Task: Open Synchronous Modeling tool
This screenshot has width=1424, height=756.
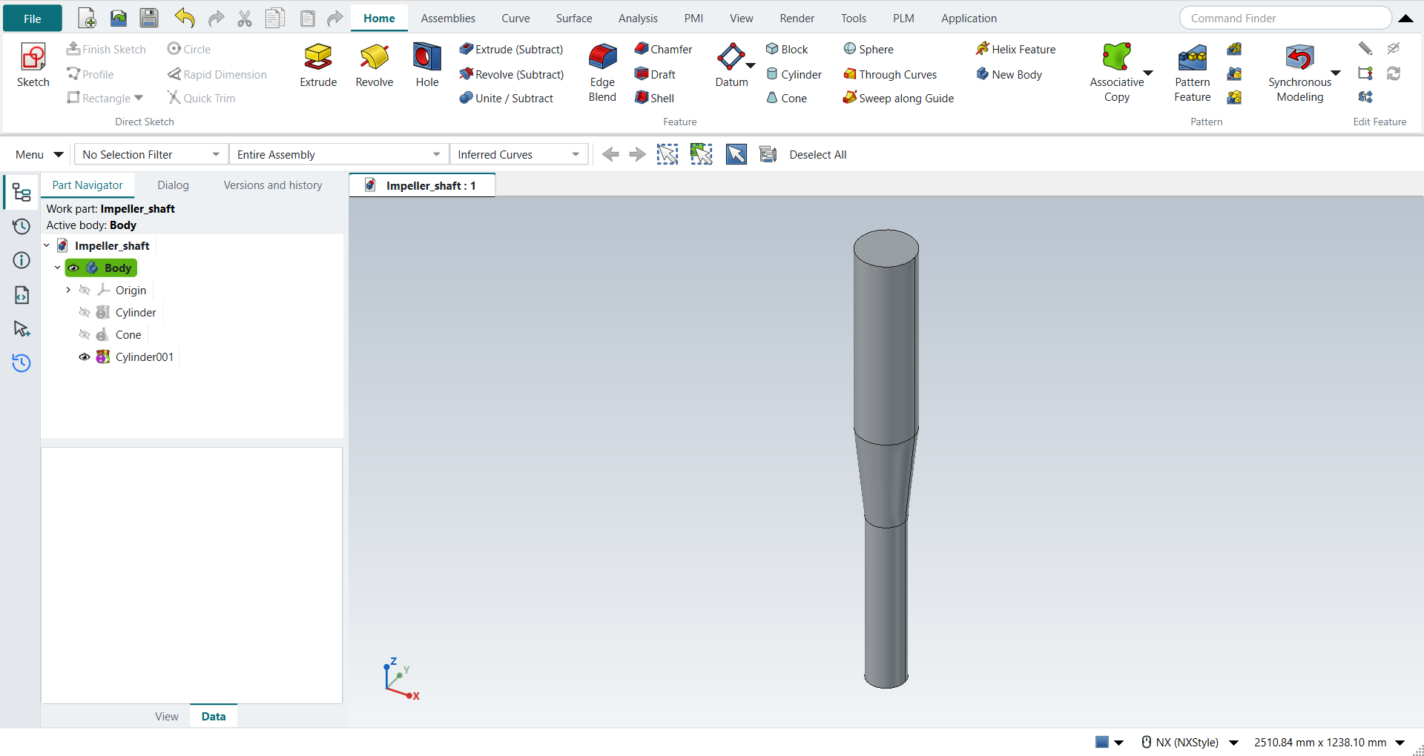Action: [1299, 73]
